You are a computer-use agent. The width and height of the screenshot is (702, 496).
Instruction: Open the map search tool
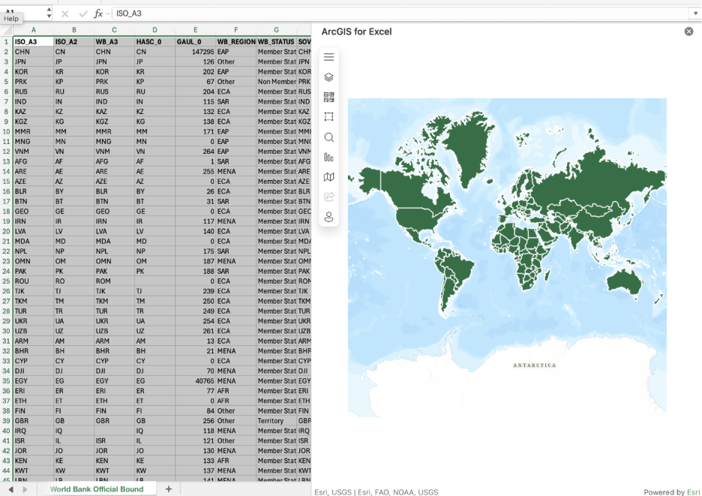point(328,137)
